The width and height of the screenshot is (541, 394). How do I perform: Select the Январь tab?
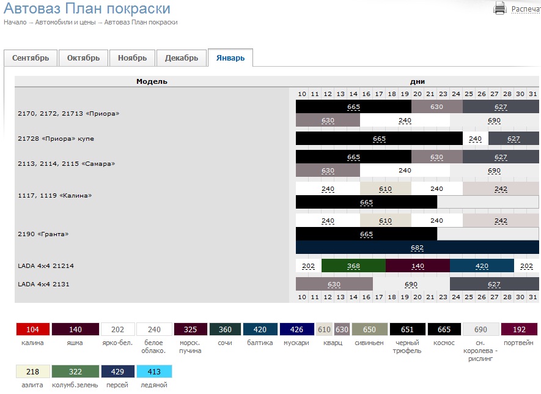[230, 58]
